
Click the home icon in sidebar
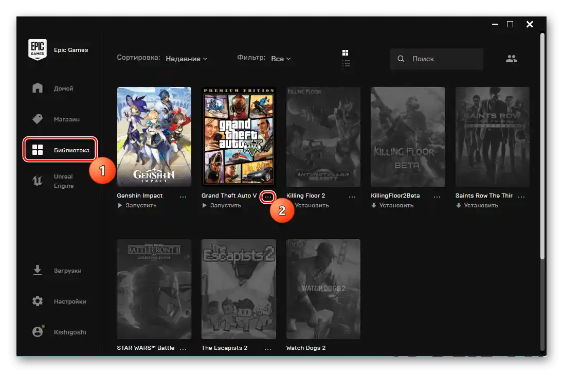click(x=38, y=88)
